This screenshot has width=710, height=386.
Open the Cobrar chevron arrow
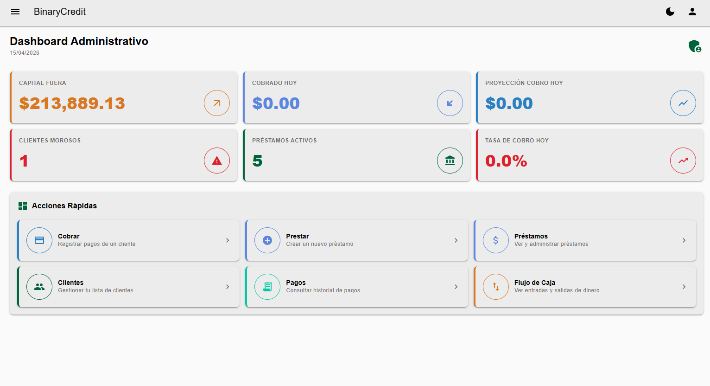click(228, 240)
